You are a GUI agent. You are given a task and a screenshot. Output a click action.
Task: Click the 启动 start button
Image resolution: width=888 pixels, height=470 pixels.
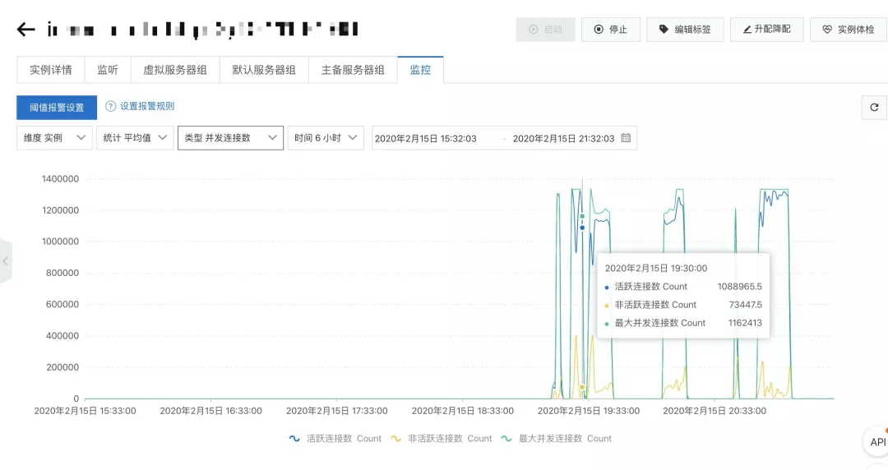545,29
